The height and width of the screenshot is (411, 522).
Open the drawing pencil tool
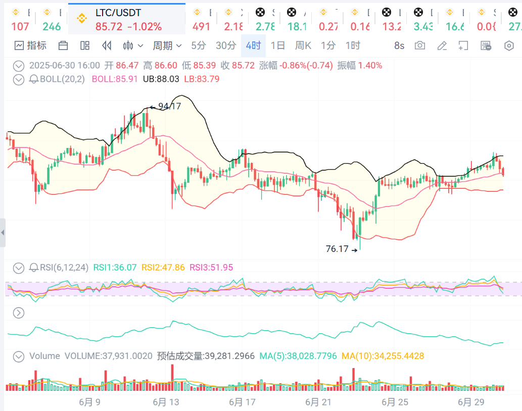pyautogui.click(x=442, y=45)
